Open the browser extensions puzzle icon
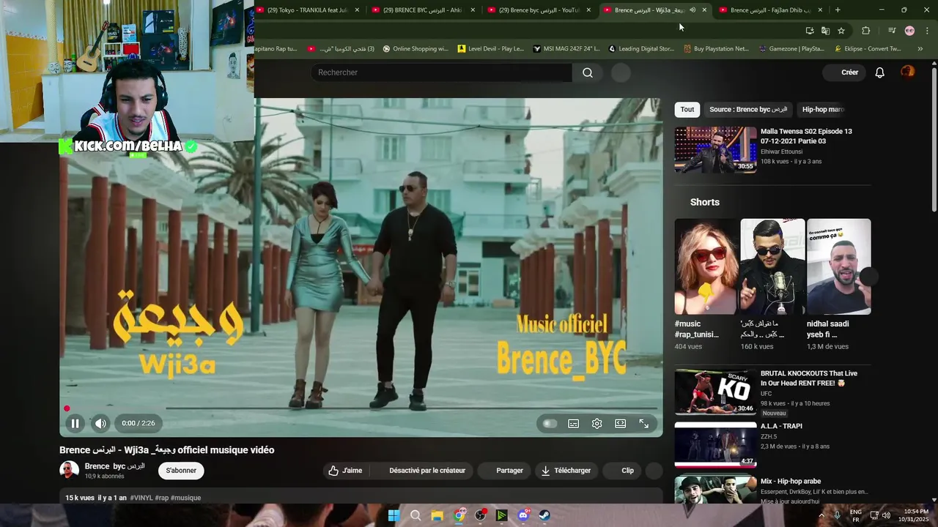This screenshot has width=938, height=527. point(865,31)
